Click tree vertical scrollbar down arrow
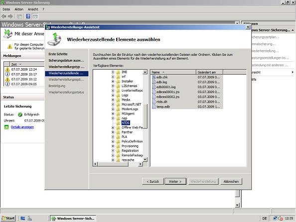 click(145, 159)
